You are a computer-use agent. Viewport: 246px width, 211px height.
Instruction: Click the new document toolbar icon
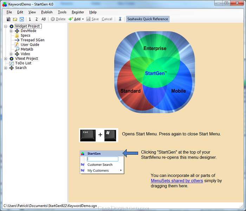pos(8,19)
